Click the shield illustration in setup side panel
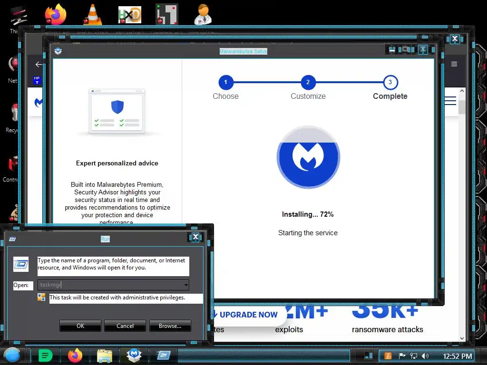The image size is (487, 365). tap(117, 107)
